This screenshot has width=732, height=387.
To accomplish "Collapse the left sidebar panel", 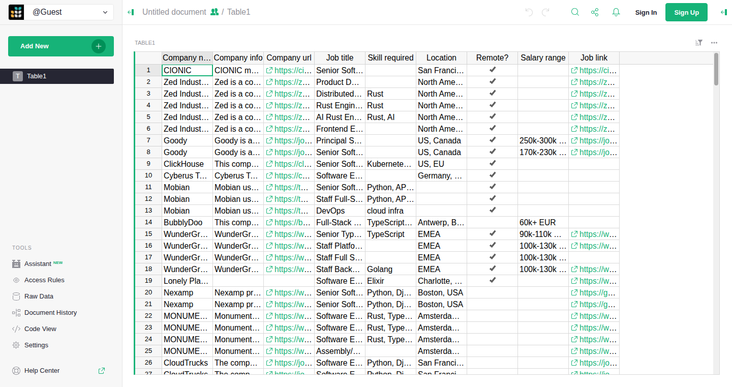I will (131, 12).
